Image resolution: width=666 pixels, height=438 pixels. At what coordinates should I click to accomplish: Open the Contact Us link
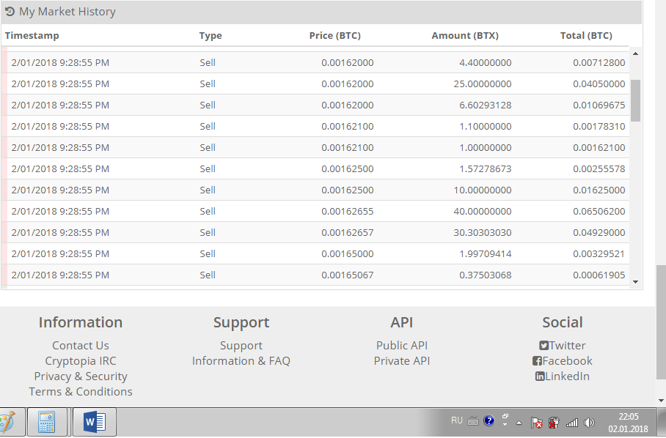pos(81,346)
